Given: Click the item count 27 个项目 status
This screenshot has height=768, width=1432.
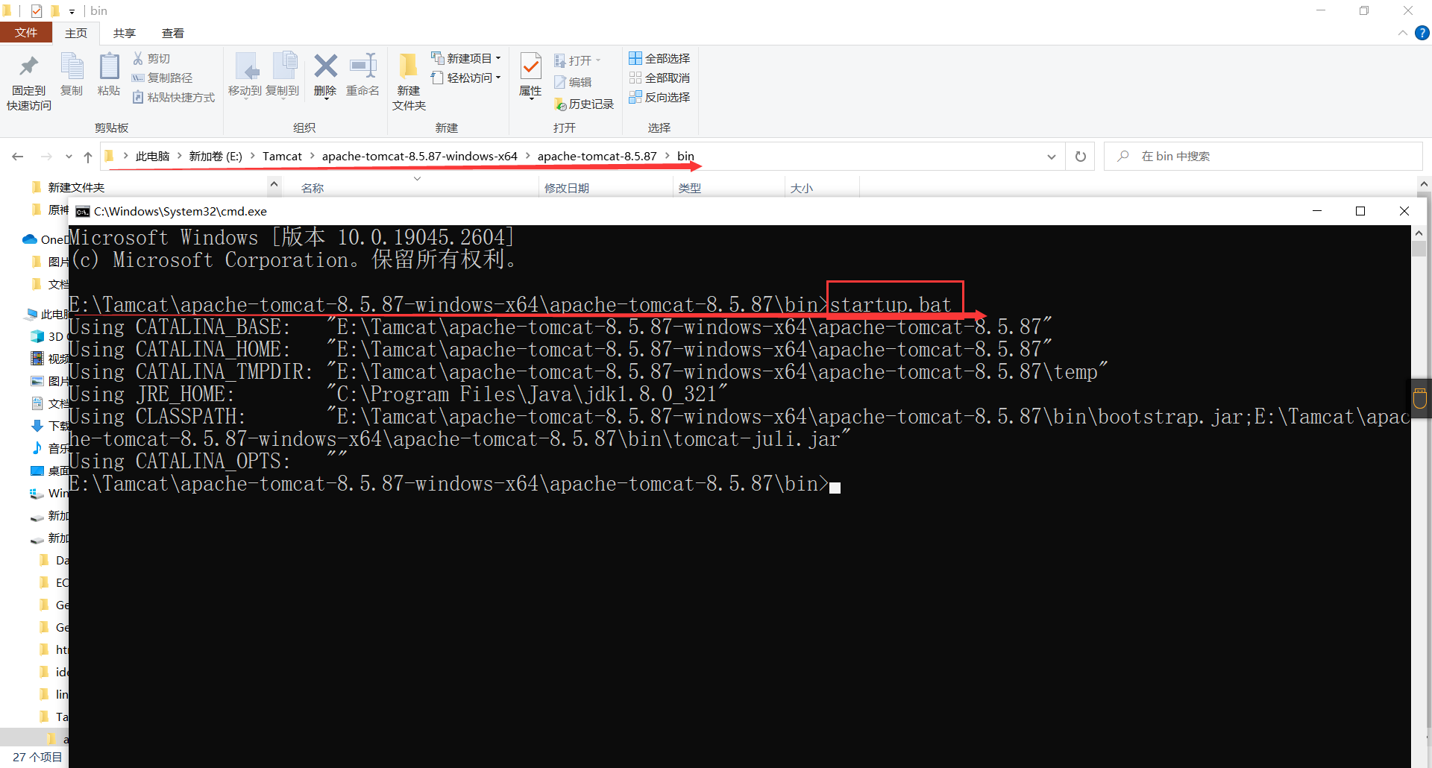Looking at the screenshot, I should (x=37, y=757).
